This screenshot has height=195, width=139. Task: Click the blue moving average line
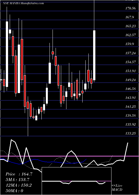coord(43,161)
